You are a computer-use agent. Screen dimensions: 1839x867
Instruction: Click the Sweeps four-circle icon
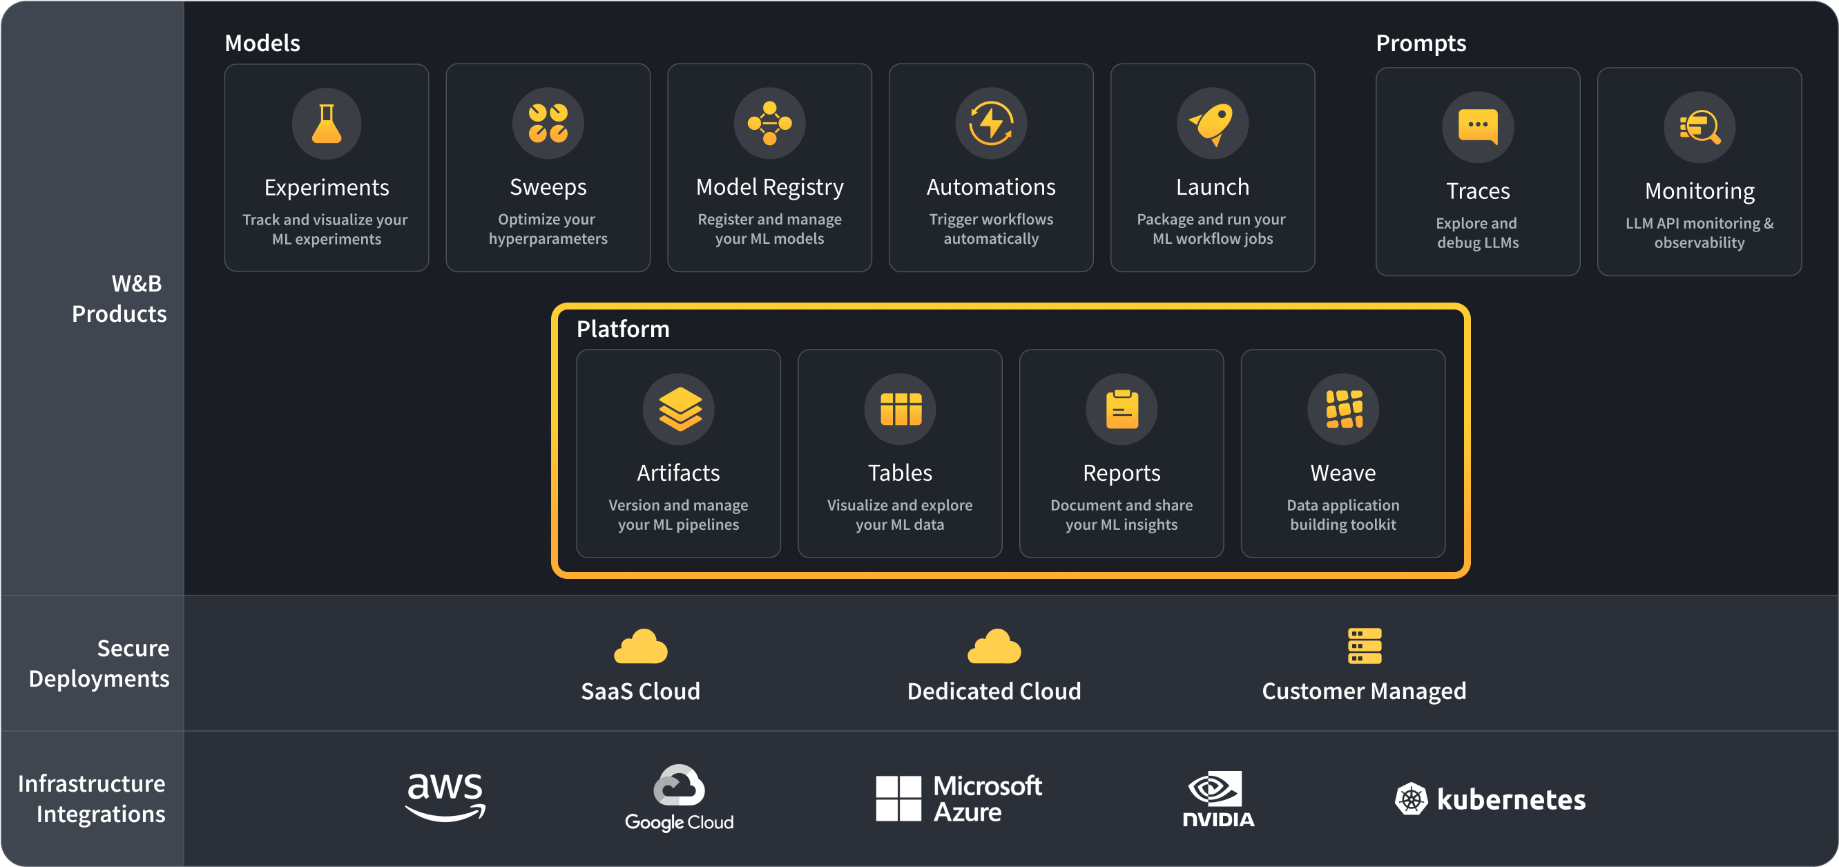click(x=548, y=124)
